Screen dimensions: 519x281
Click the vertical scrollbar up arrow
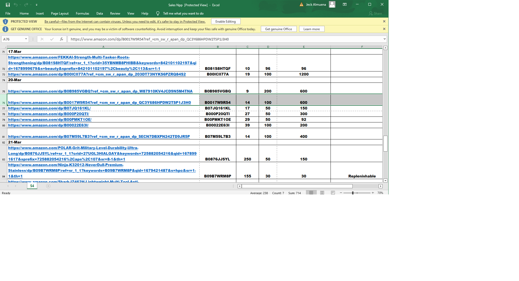tap(385, 48)
